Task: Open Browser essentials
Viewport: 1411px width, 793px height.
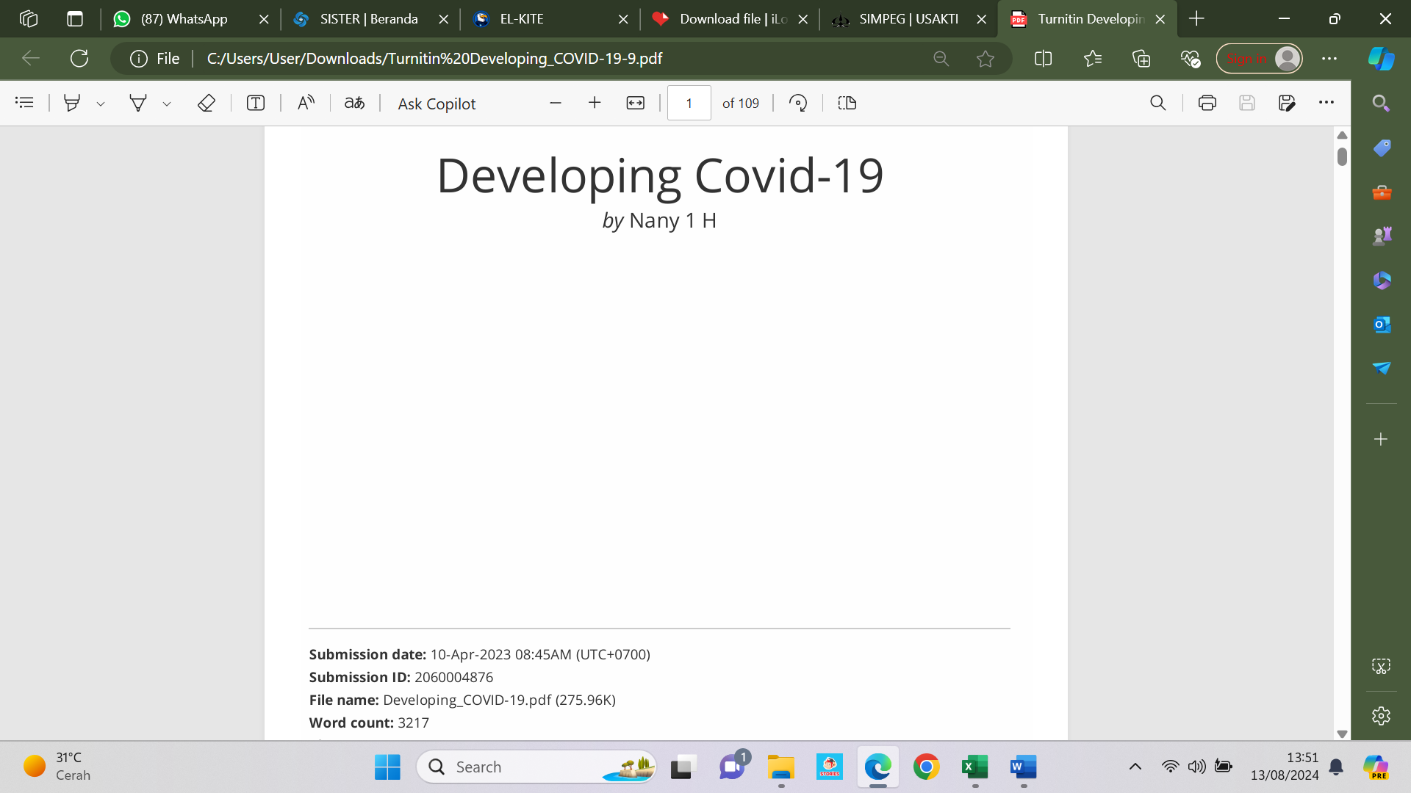Action: [x=1191, y=59]
